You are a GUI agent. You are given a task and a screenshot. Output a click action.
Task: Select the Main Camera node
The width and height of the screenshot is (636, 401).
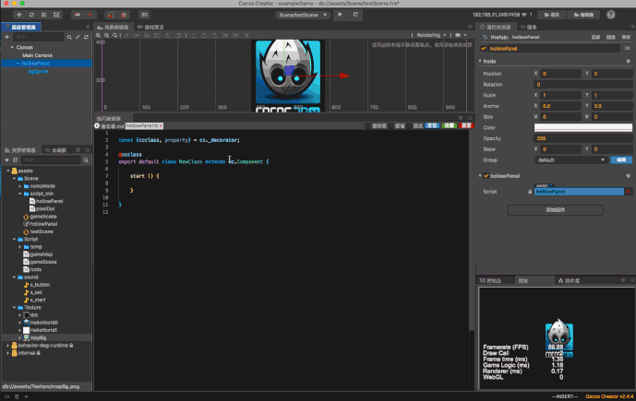[x=37, y=55]
